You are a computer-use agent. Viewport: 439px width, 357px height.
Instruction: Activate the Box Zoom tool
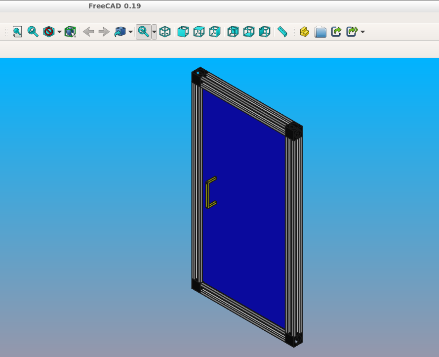[70, 31]
